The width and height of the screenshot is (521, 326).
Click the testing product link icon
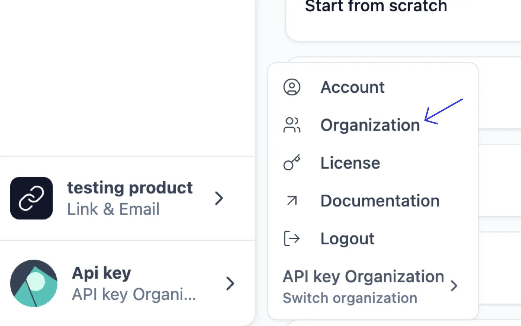tap(31, 198)
